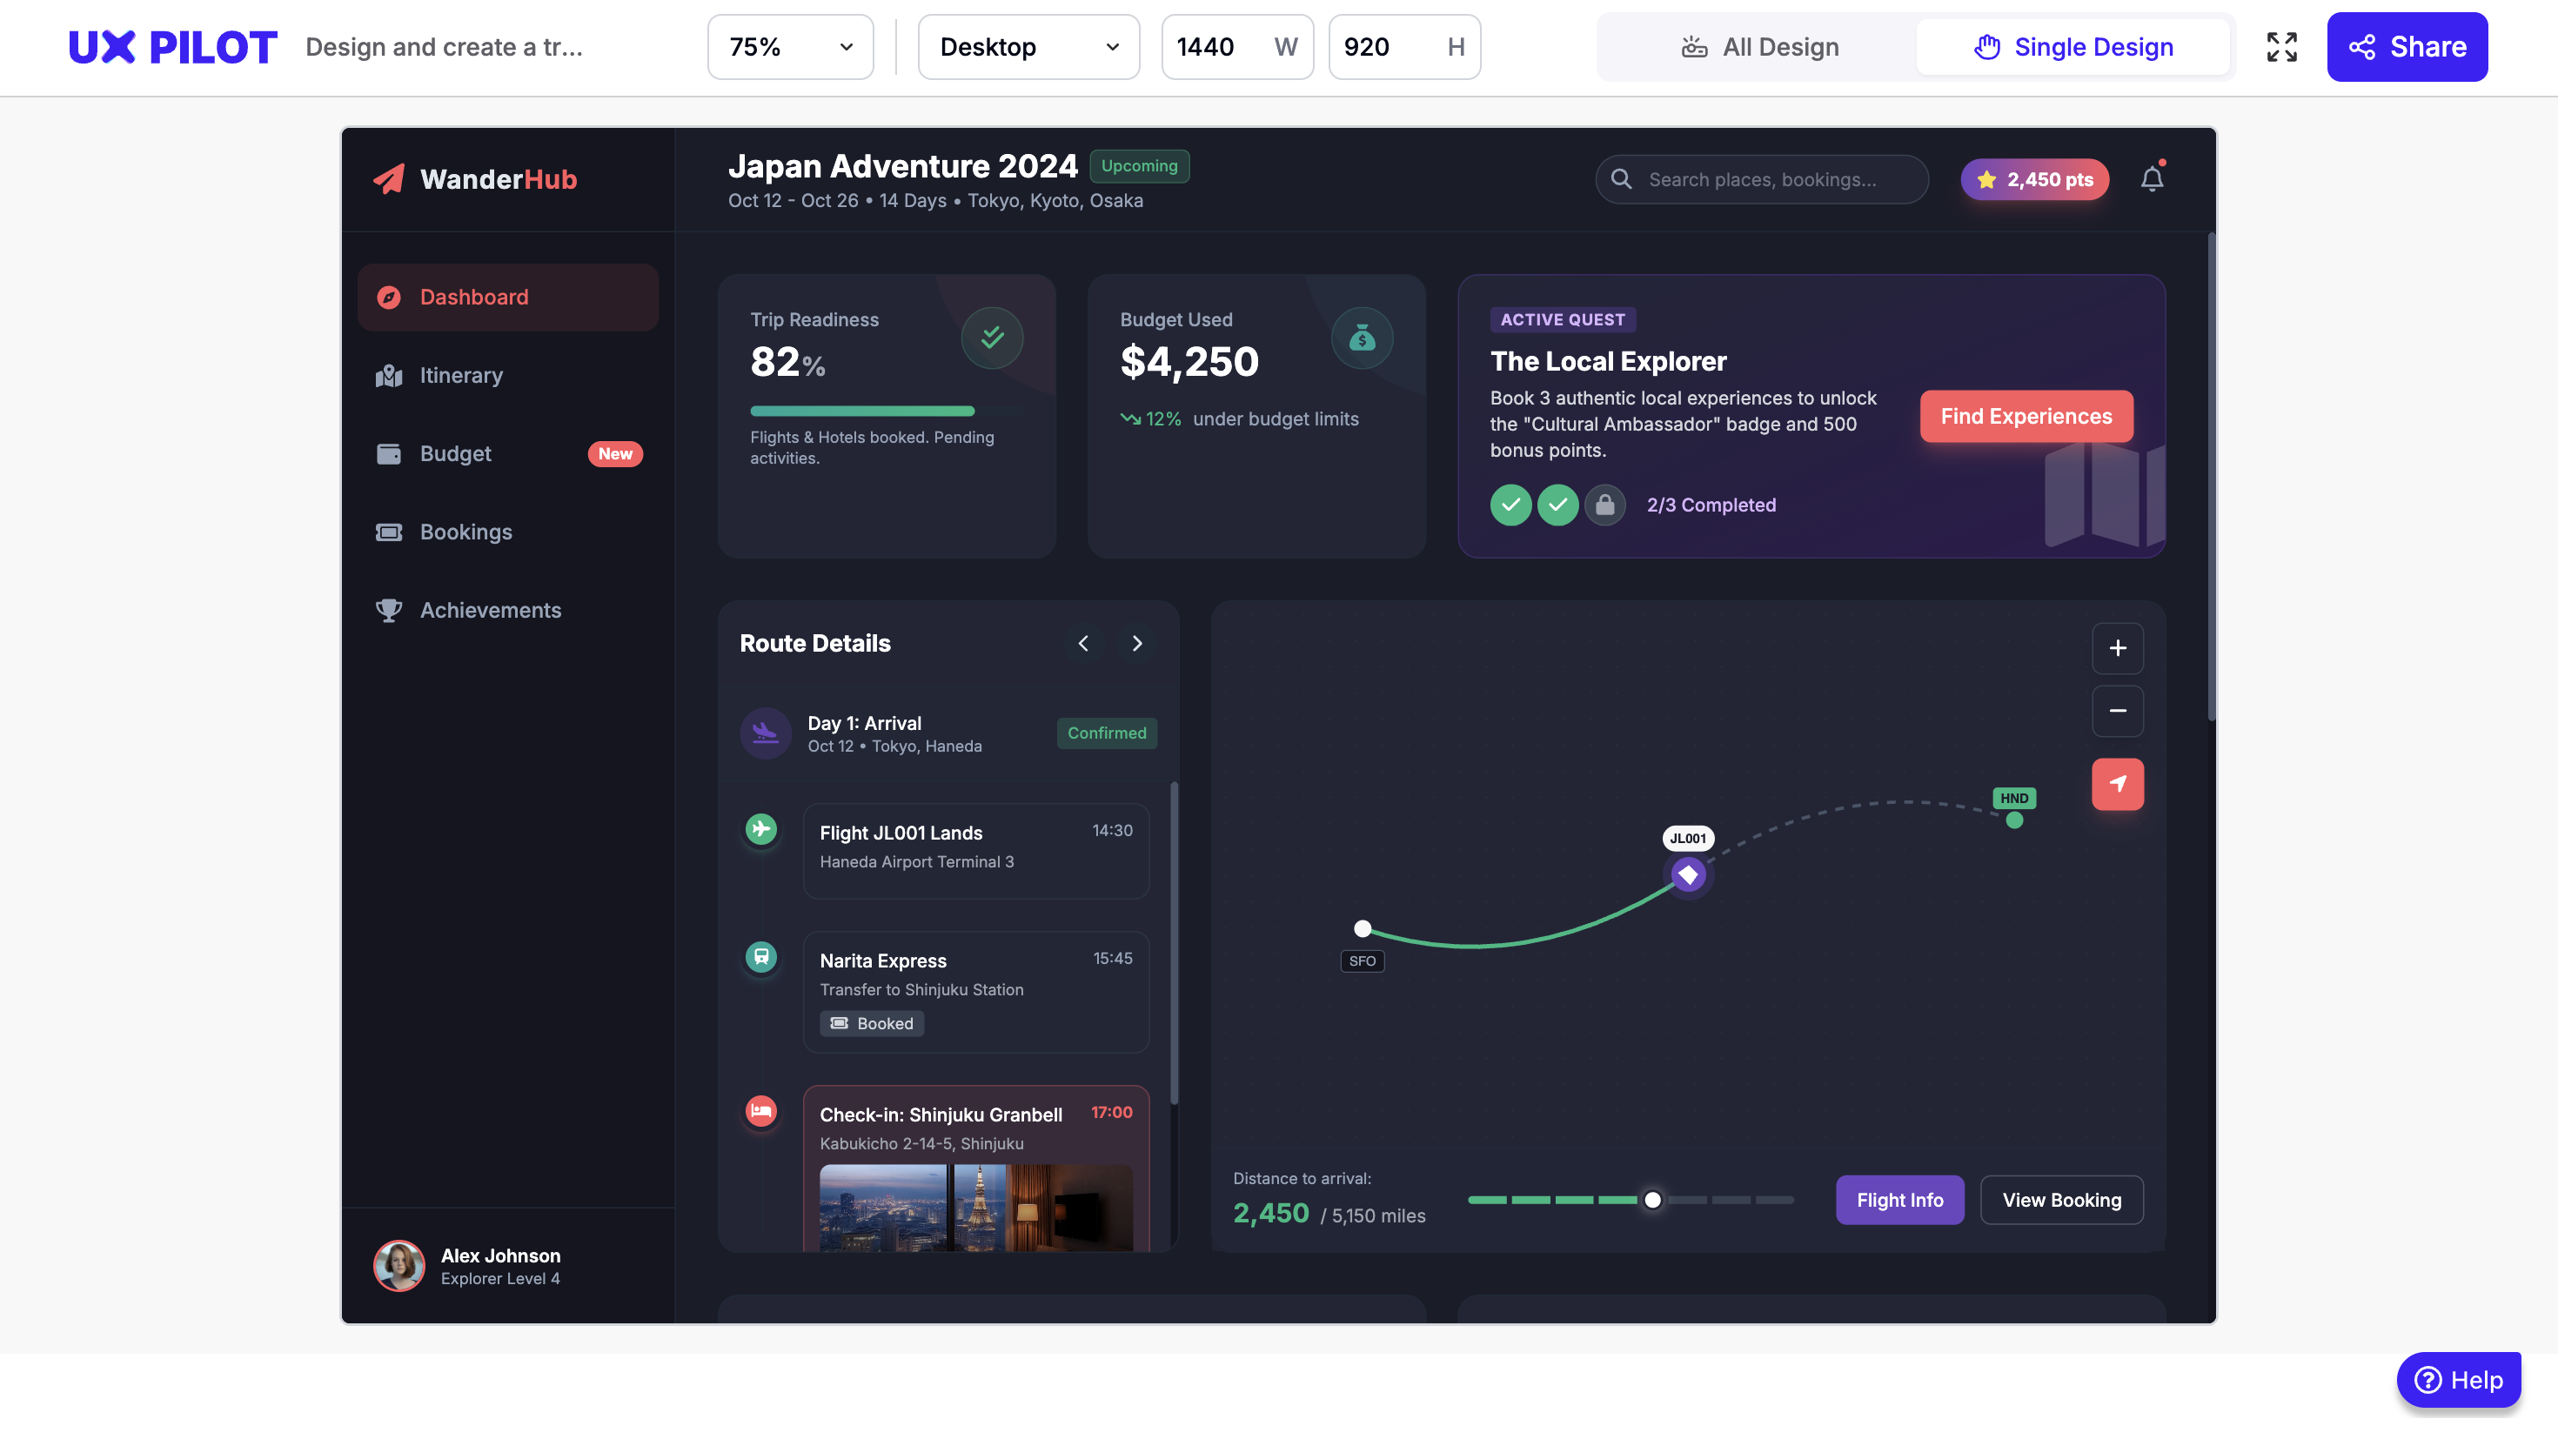Click the WanderHub paper plane logo
Viewport: 2558px width, 1446px height.
click(x=389, y=178)
